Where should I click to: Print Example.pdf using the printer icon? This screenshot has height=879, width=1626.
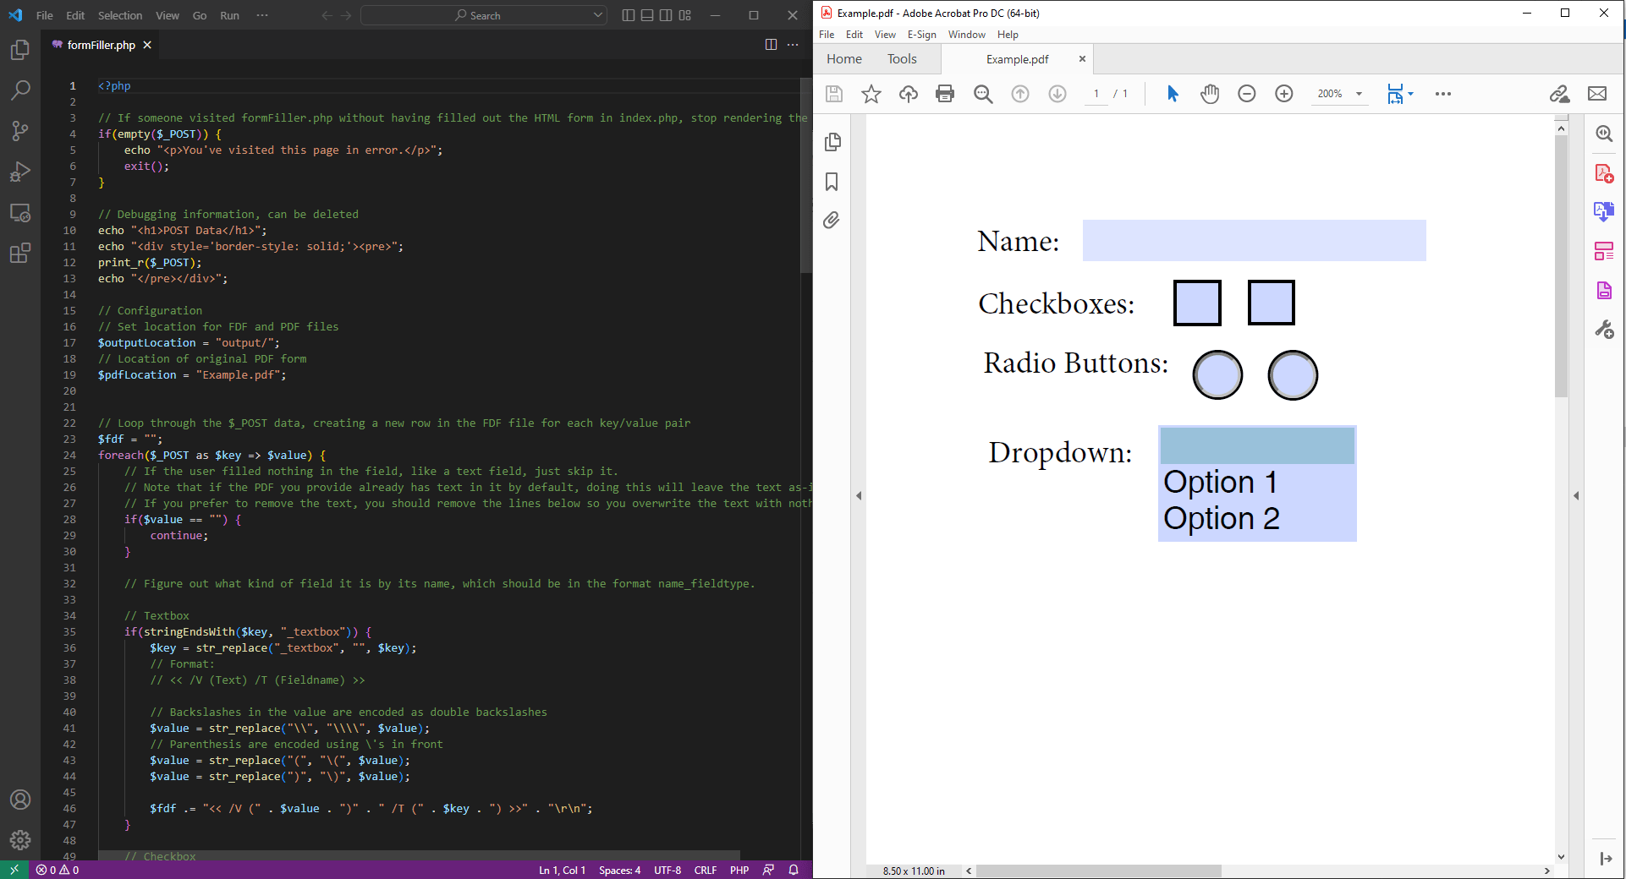point(945,94)
